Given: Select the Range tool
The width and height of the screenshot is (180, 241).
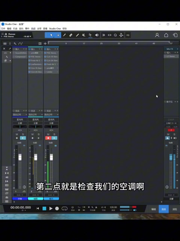Looking at the screenshot, I should click(x=58, y=35).
